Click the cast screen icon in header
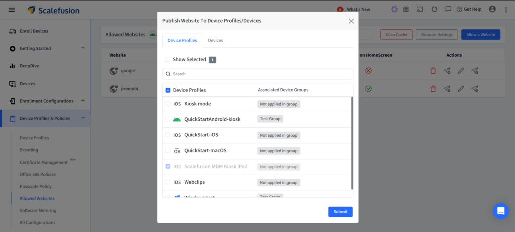The image size is (515, 232). pyautogui.click(x=420, y=10)
